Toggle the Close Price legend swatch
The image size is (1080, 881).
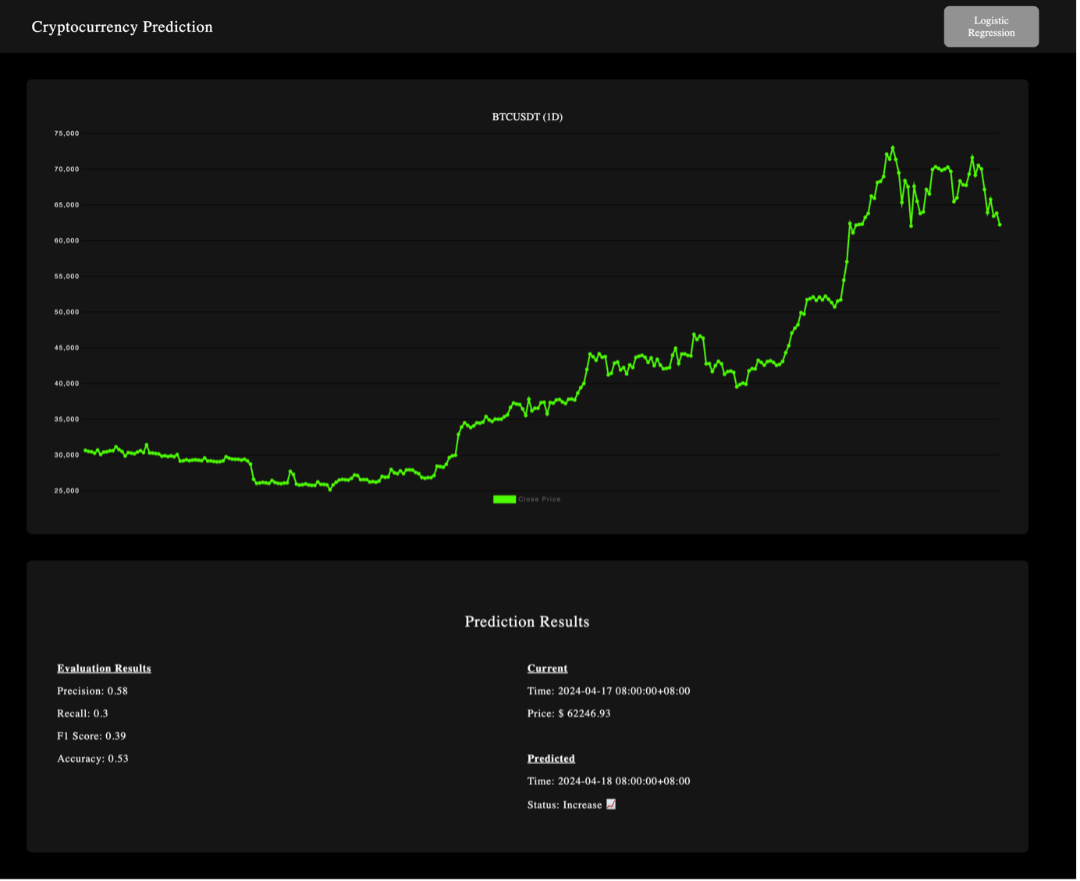pyautogui.click(x=506, y=501)
